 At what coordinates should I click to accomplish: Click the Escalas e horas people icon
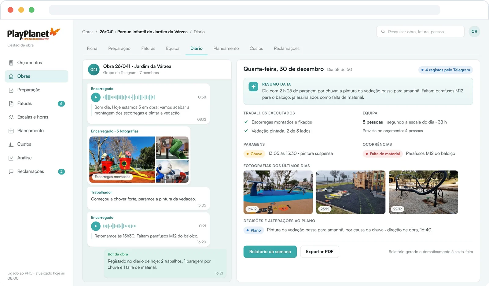[11, 117]
